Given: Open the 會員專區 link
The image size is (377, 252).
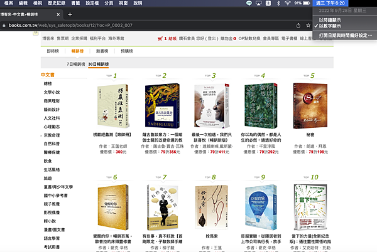Looking at the screenshot, I should coord(271,38).
